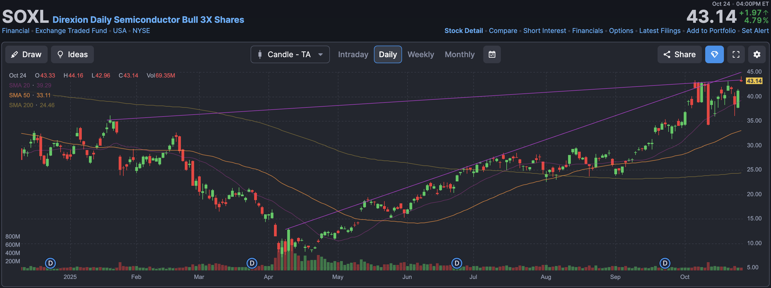Click the +1.97 price change value
Viewport: 771px width, 288px height.
750,13
